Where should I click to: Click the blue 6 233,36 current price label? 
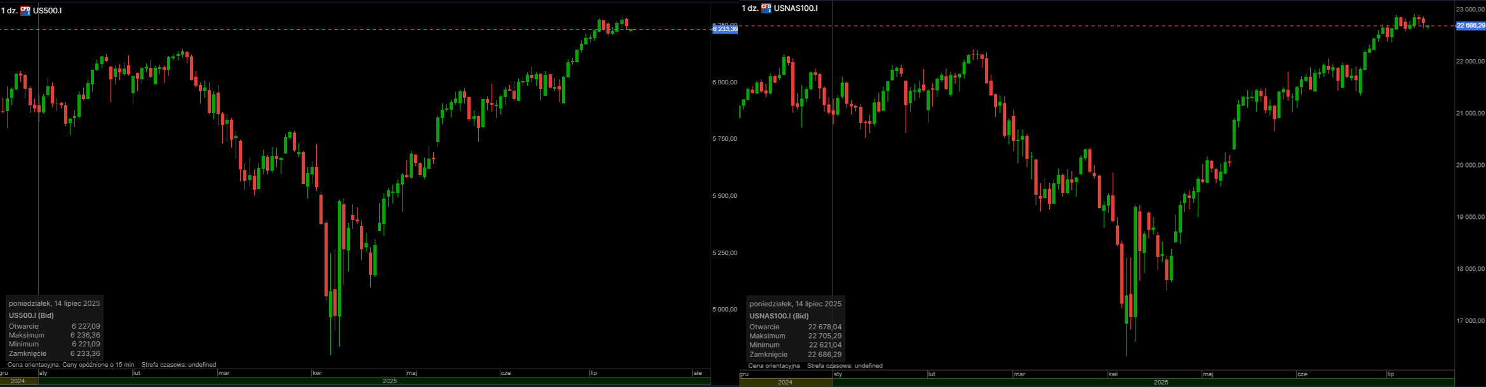725,29
